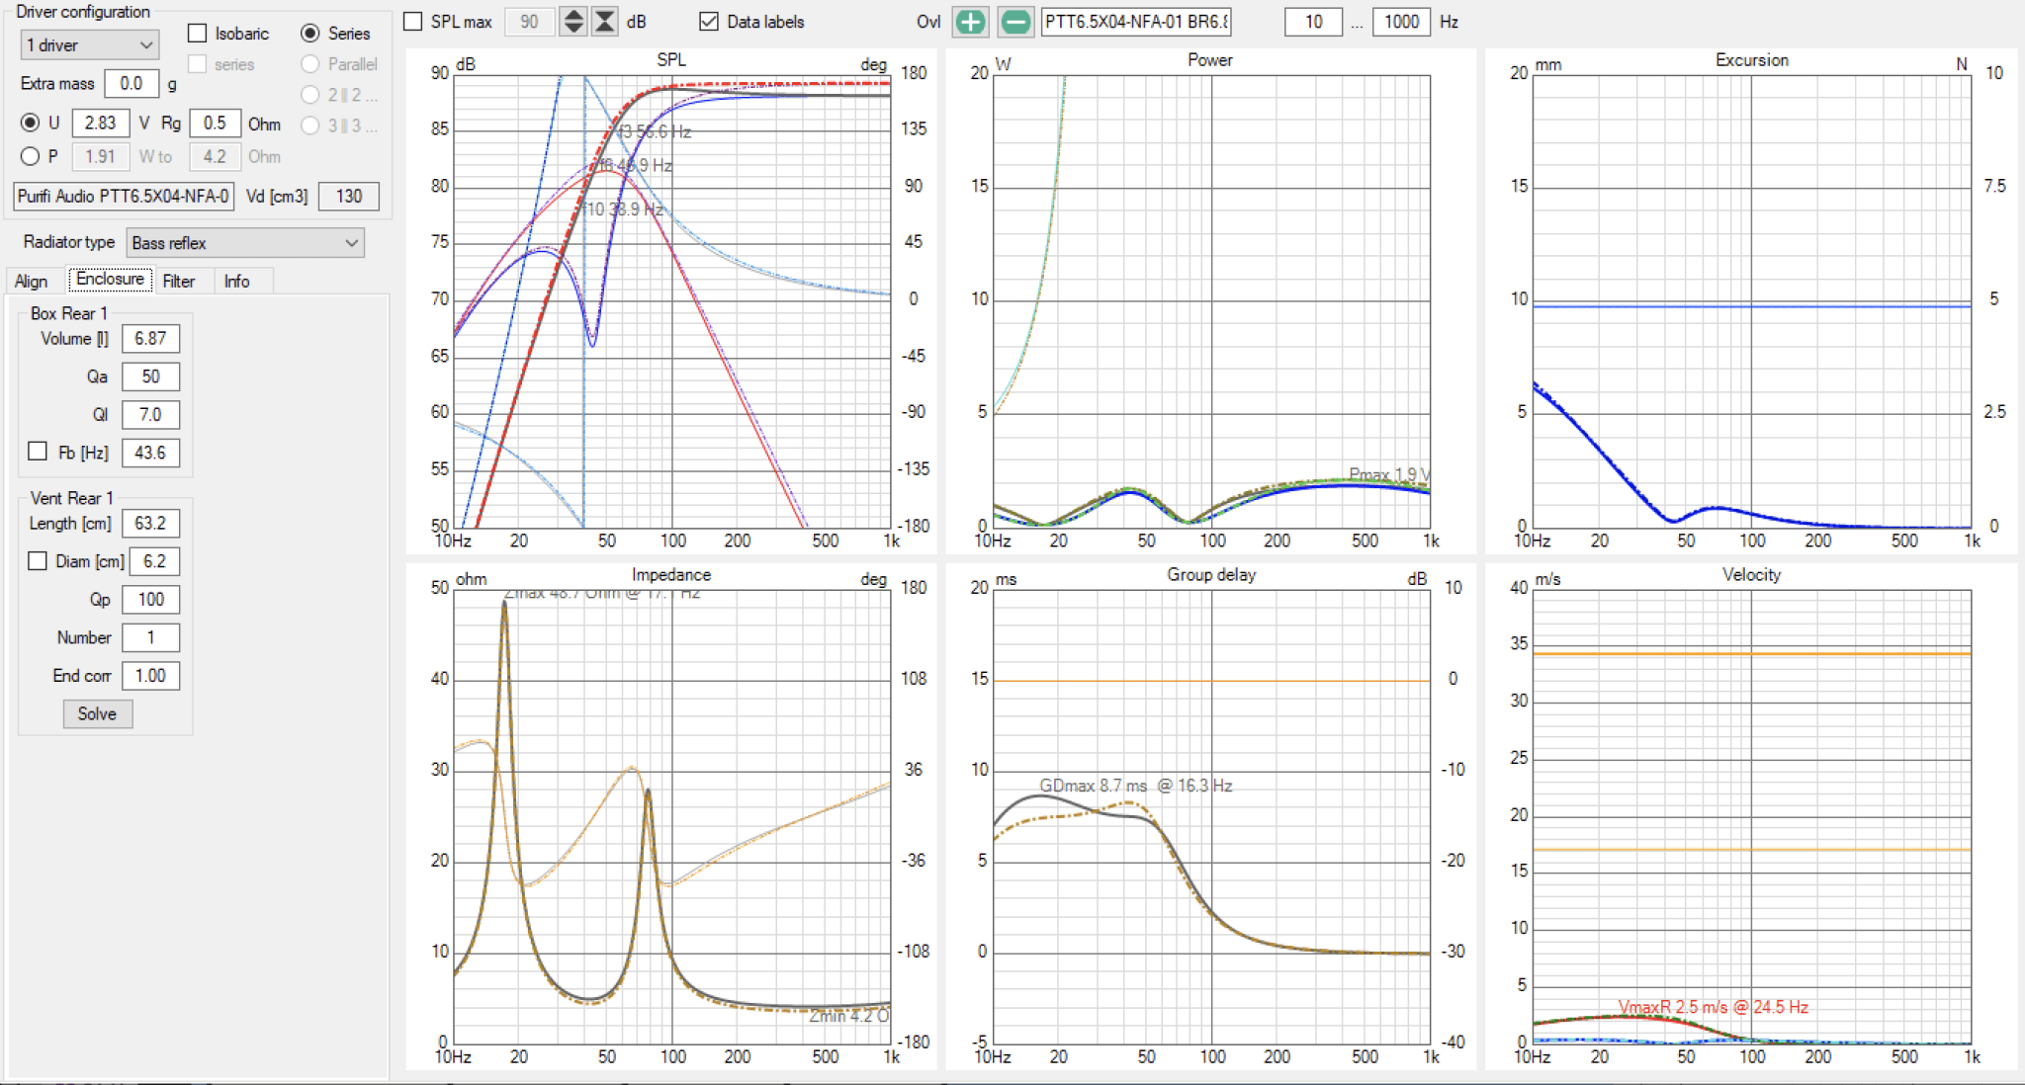This screenshot has height=1085, width=2025.
Task: Click the Power graph title
Action: coord(1210,60)
